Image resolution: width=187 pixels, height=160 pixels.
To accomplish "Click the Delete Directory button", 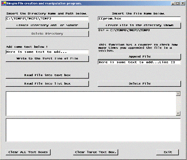I will 47,34.
